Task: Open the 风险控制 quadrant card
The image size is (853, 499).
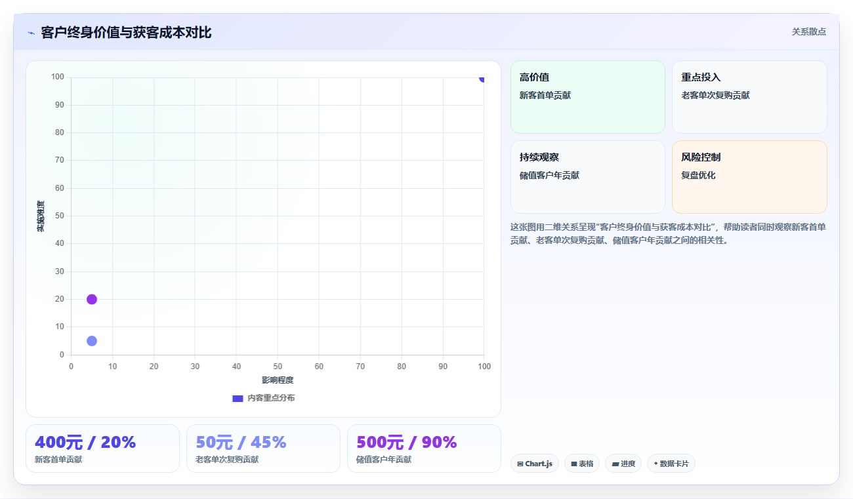Action: pos(749,177)
